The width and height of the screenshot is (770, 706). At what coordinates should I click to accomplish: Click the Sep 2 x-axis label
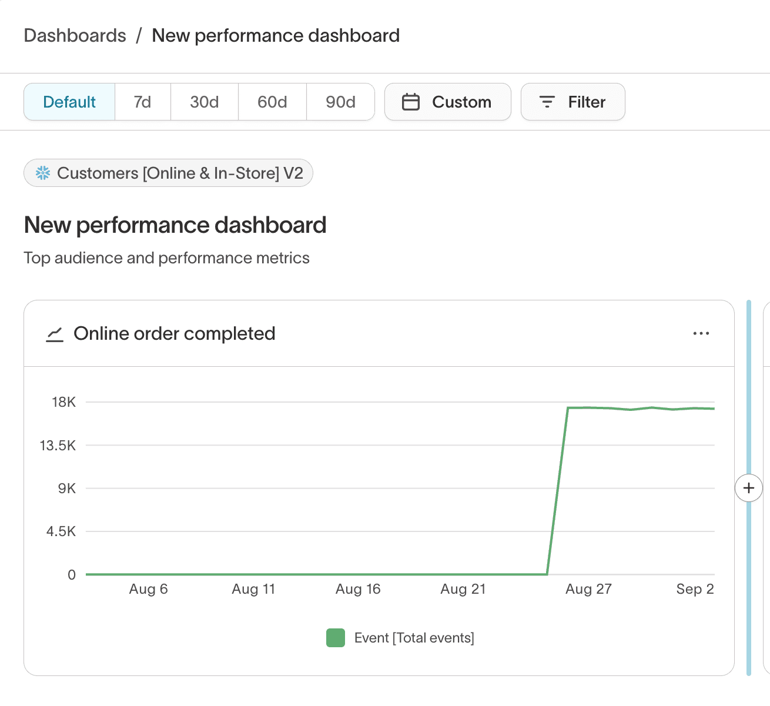695,589
